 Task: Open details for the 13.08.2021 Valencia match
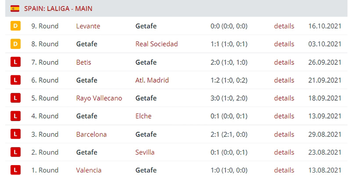[284, 170]
